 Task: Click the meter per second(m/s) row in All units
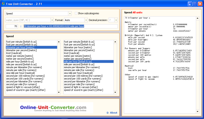pyautogui.click(x=157, y=27)
